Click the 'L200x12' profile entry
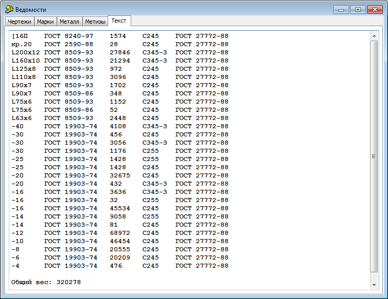388x299 pixels. (x=26, y=52)
